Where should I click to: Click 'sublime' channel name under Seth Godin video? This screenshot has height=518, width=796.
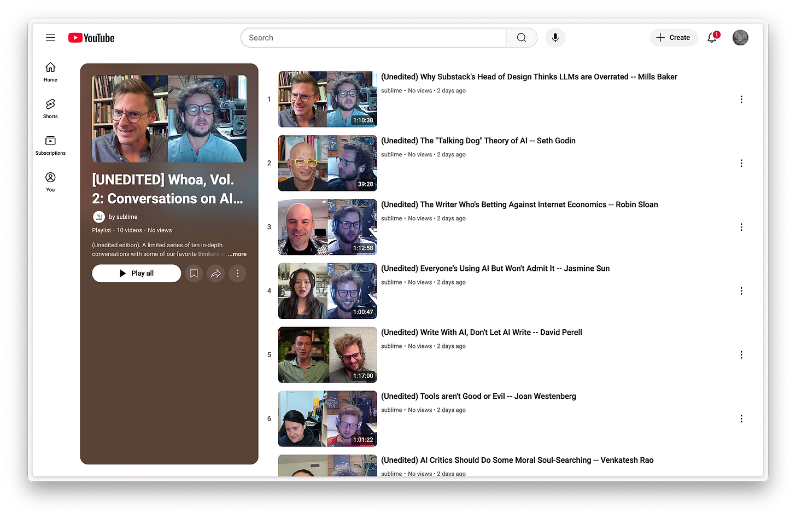(x=391, y=155)
